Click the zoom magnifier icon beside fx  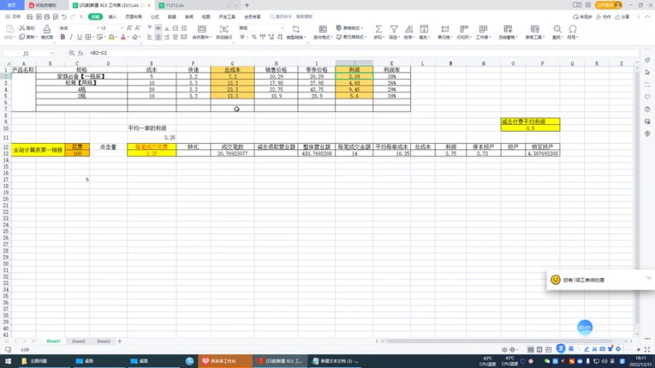click(x=72, y=53)
